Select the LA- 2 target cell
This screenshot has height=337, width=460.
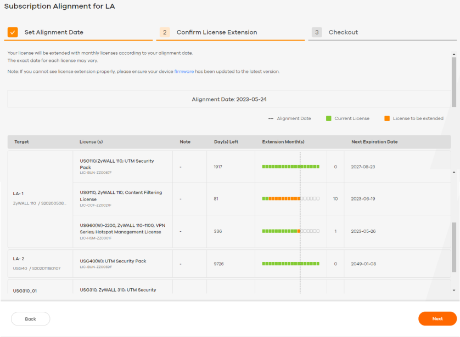40,264
